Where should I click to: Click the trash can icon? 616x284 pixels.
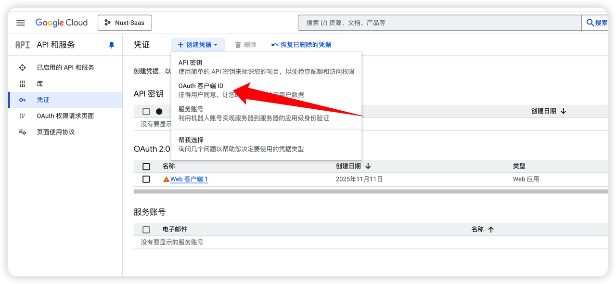238,45
